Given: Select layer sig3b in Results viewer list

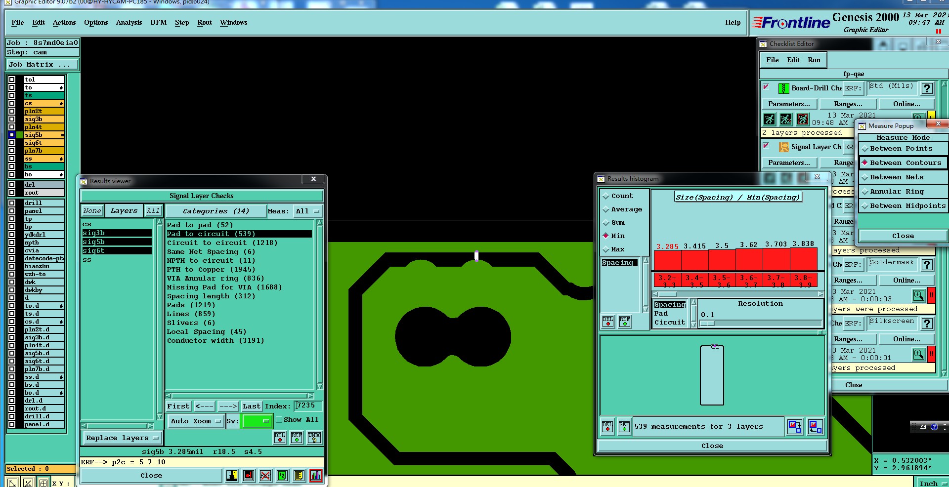Looking at the screenshot, I should [x=117, y=233].
